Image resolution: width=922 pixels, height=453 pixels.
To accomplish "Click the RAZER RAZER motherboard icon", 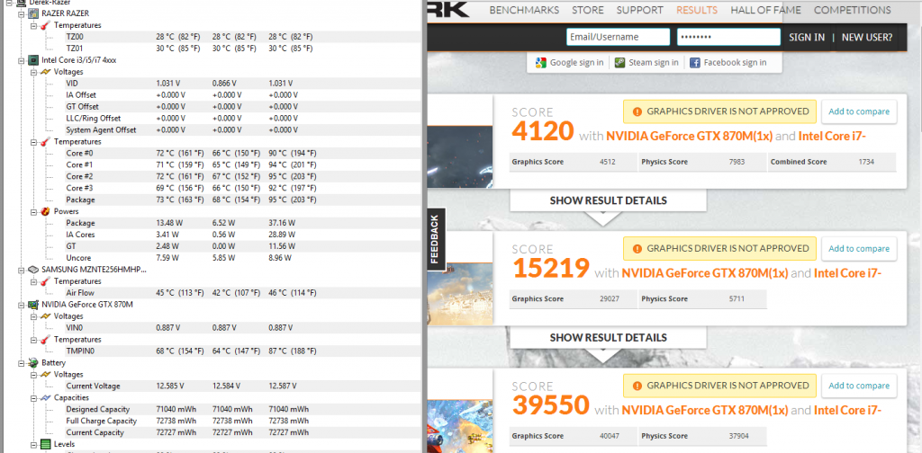I will pyautogui.click(x=34, y=13).
